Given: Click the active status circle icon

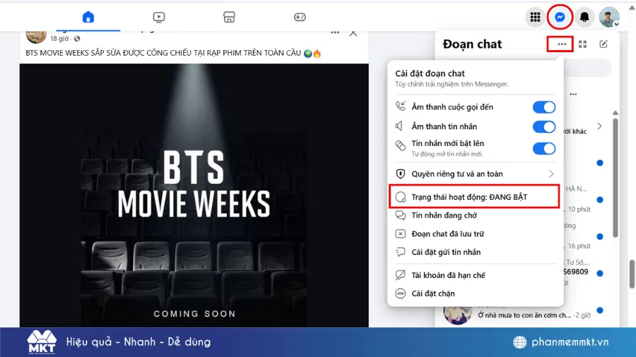Looking at the screenshot, I should pos(401,197).
